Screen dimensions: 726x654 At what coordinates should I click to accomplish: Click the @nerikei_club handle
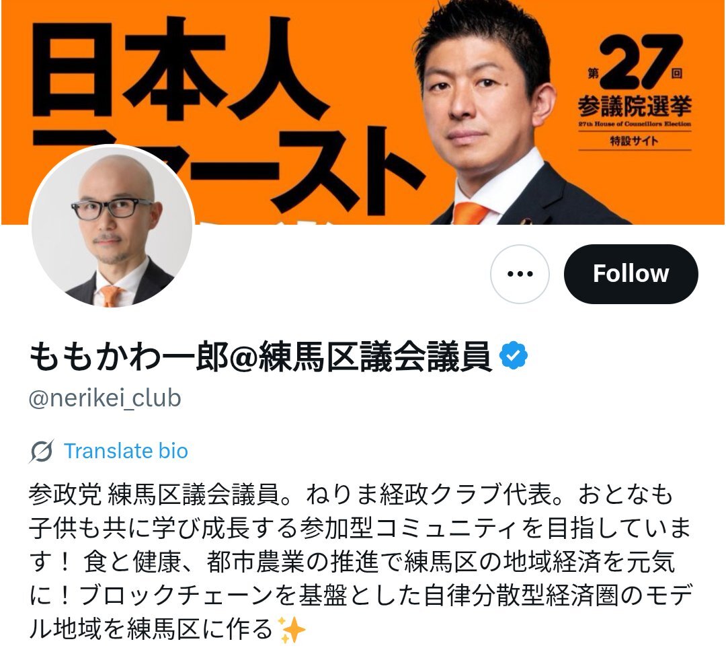pyautogui.click(x=105, y=398)
